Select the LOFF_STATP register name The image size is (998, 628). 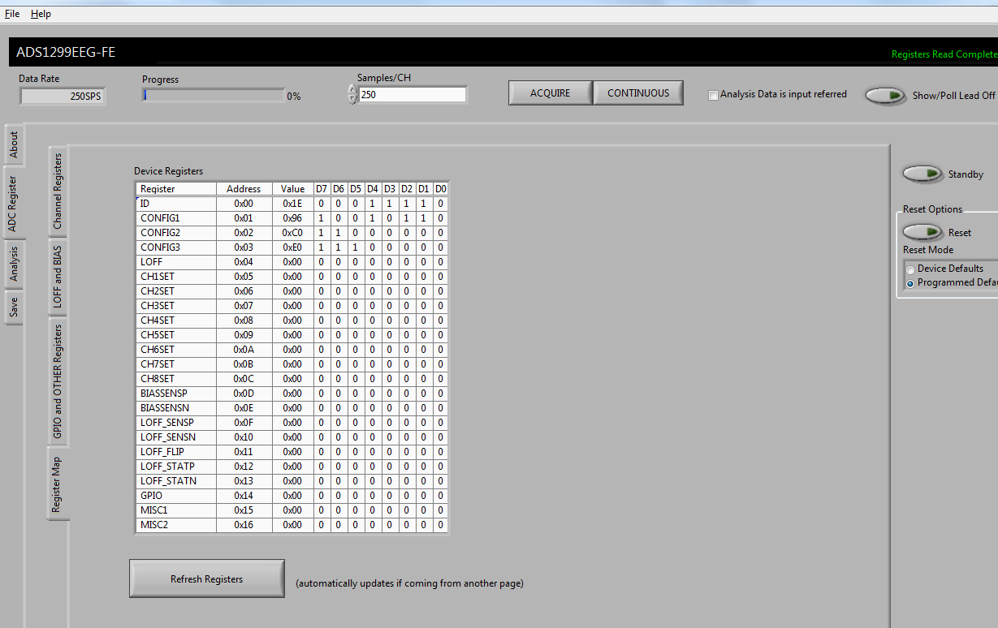167,467
